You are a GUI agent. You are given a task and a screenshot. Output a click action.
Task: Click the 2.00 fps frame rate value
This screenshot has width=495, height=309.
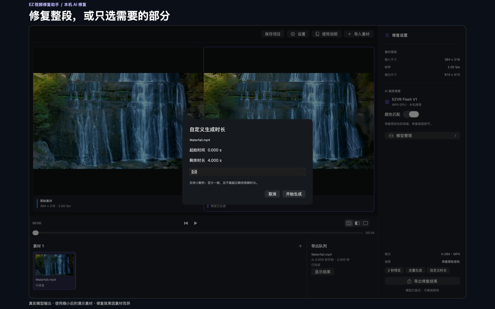coord(454,67)
